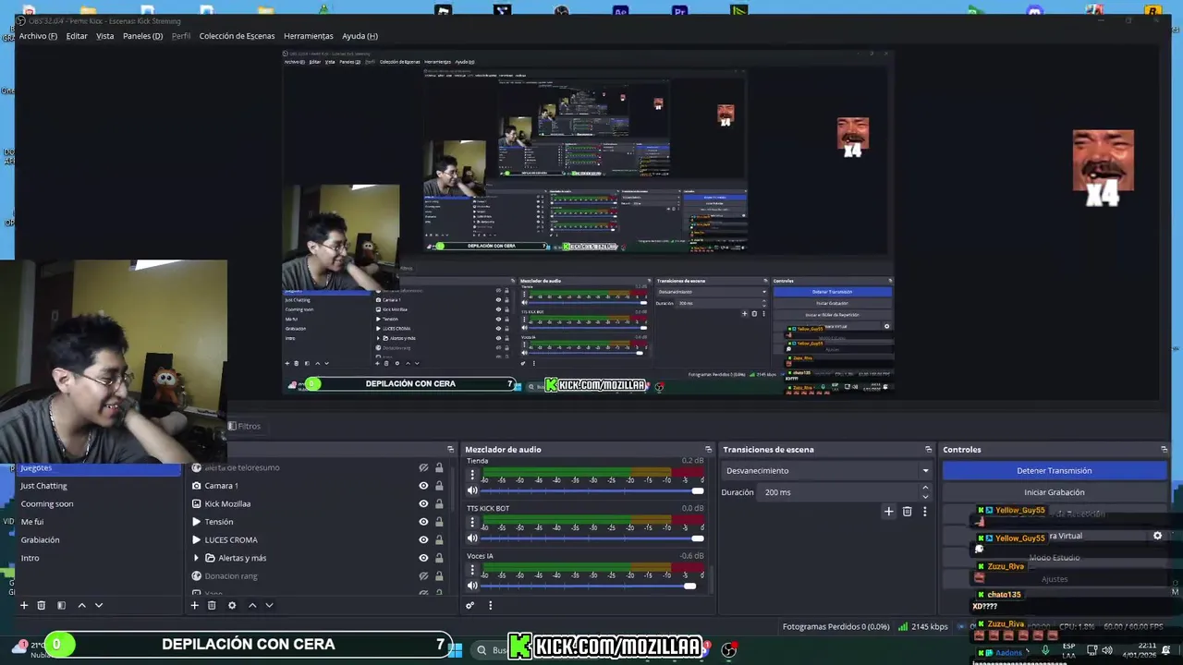The image size is (1183, 665).
Task: Pop out the Transiciones de escena panel
Action: [928, 450]
